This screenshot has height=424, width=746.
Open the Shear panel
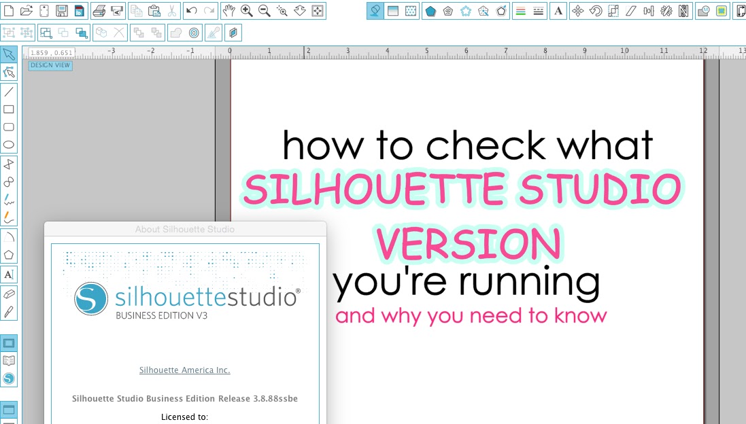[x=631, y=10]
